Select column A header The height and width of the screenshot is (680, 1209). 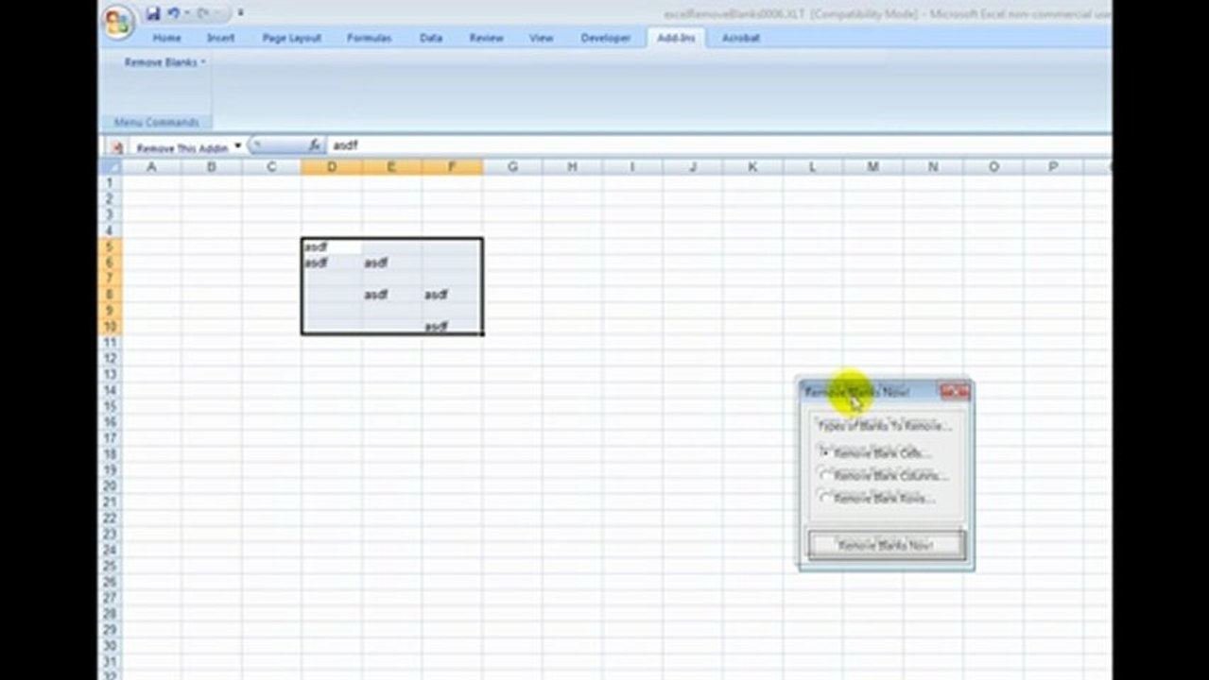pos(151,167)
